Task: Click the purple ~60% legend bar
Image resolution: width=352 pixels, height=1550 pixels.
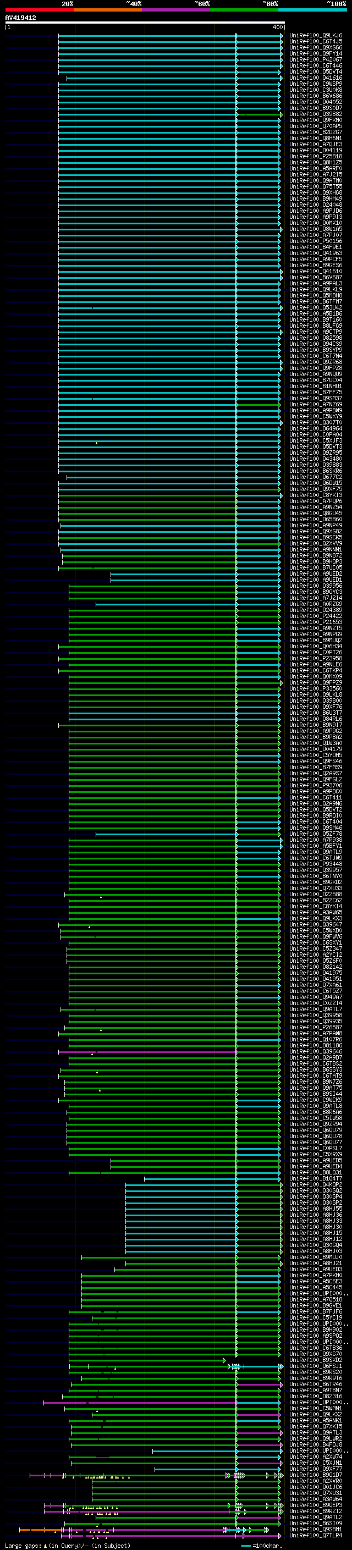Action: click(175, 10)
